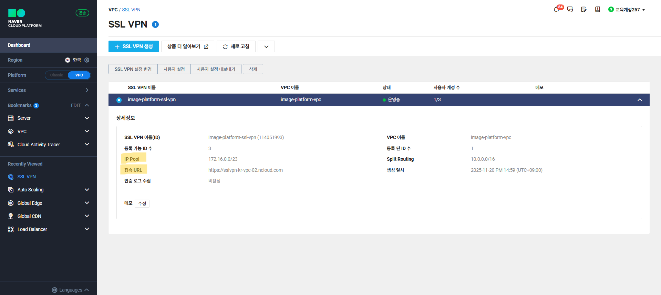
Task: Click the Global Edge icon
Action: point(11,203)
